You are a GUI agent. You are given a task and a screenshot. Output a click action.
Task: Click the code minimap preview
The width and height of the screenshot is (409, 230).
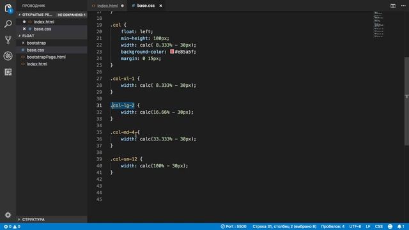coord(378,24)
